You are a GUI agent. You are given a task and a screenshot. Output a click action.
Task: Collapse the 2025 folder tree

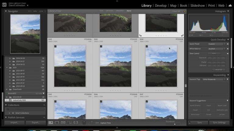click(7, 67)
